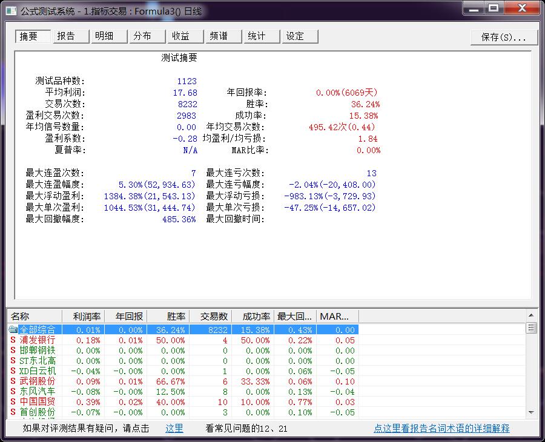
Task: Click the -0.28 profit coefficient value
Action: point(185,139)
